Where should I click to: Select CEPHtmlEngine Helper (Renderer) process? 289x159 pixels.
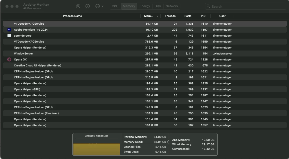(x=145, y=113)
